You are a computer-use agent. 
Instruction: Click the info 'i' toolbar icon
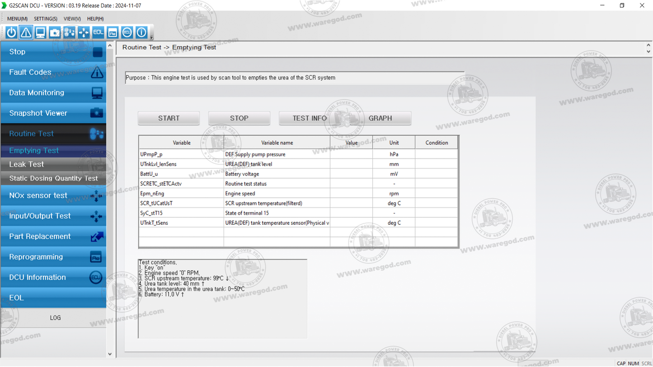(x=141, y=32)
